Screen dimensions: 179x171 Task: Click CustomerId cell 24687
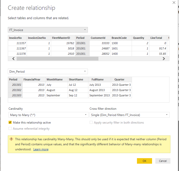pos(100,48)
